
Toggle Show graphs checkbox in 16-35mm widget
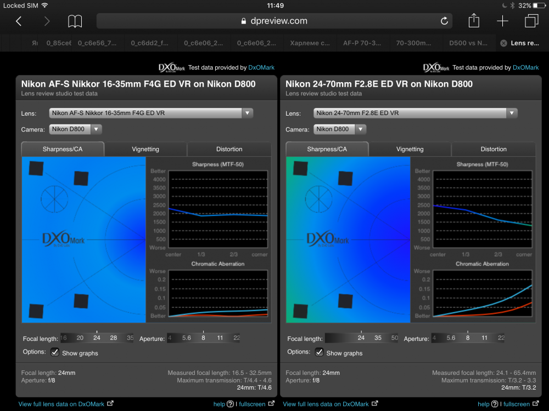tap(54, 352)
